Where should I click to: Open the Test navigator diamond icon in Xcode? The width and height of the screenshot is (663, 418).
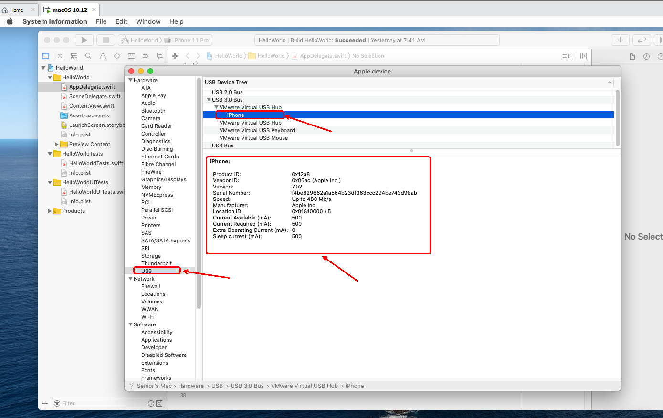tap(117, 56)
